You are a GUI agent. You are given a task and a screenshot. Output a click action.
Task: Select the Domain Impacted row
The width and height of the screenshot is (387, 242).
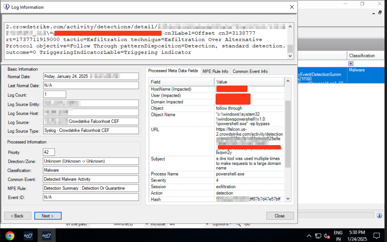217,102
